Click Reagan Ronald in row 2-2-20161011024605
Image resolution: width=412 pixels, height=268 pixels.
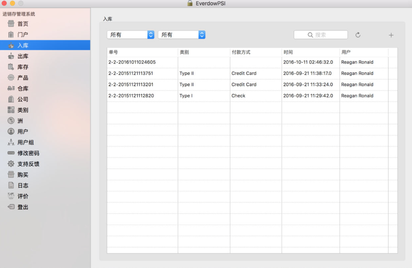click(x=357, y=62)
